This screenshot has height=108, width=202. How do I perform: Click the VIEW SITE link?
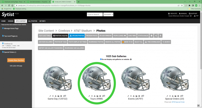(x=173, y=14)
